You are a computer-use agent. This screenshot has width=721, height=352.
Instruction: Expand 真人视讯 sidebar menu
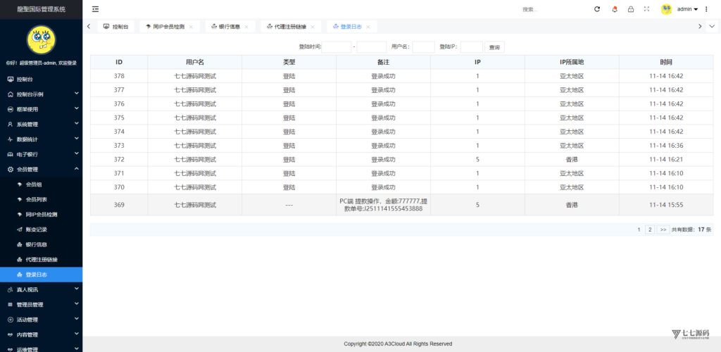pyautogui.click(x=42, y=289)
